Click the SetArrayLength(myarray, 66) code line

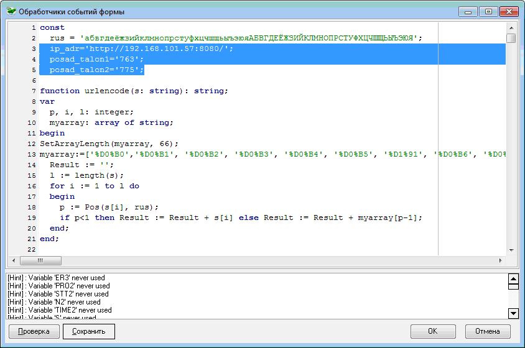(109, 144)
